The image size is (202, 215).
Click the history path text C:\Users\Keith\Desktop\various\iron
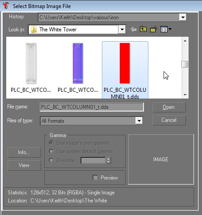79,17
